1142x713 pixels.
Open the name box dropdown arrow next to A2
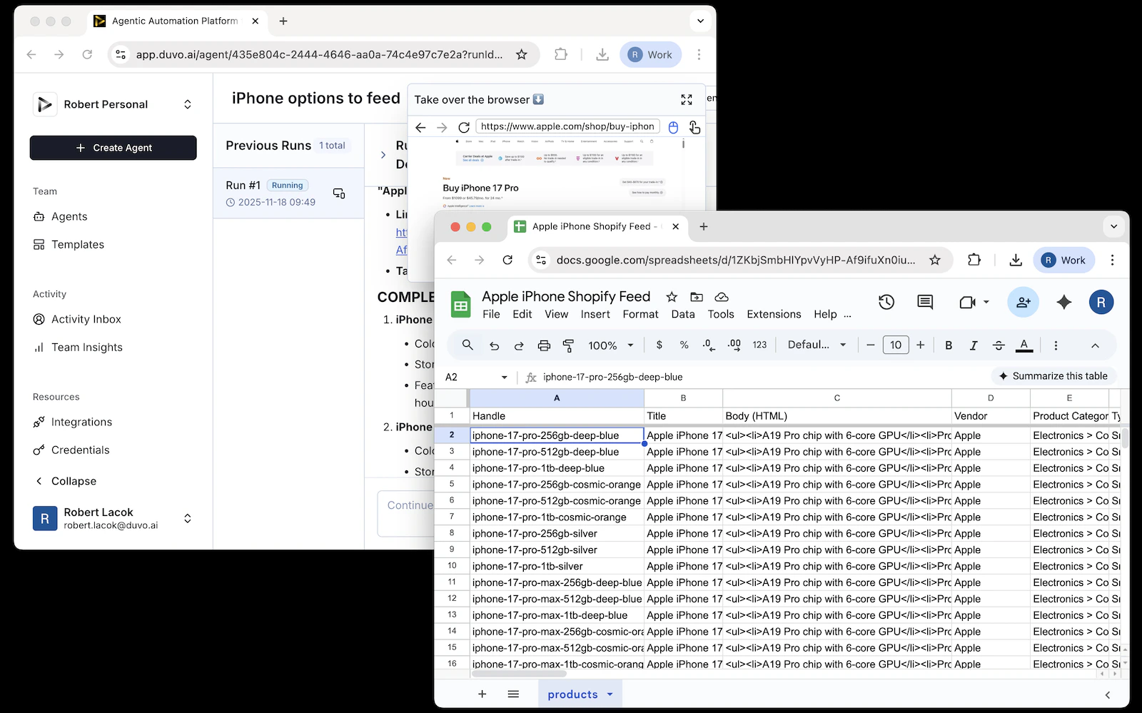click(505, 378)
